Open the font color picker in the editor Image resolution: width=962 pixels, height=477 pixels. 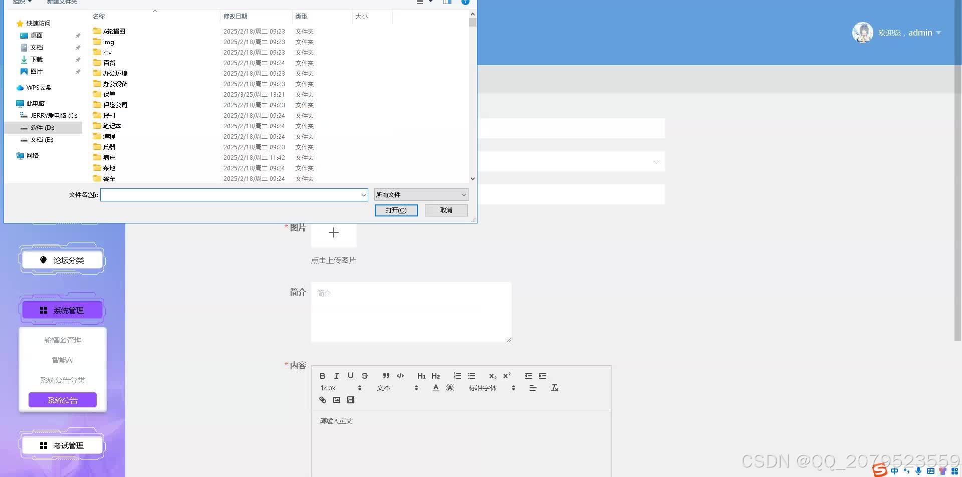435,388
